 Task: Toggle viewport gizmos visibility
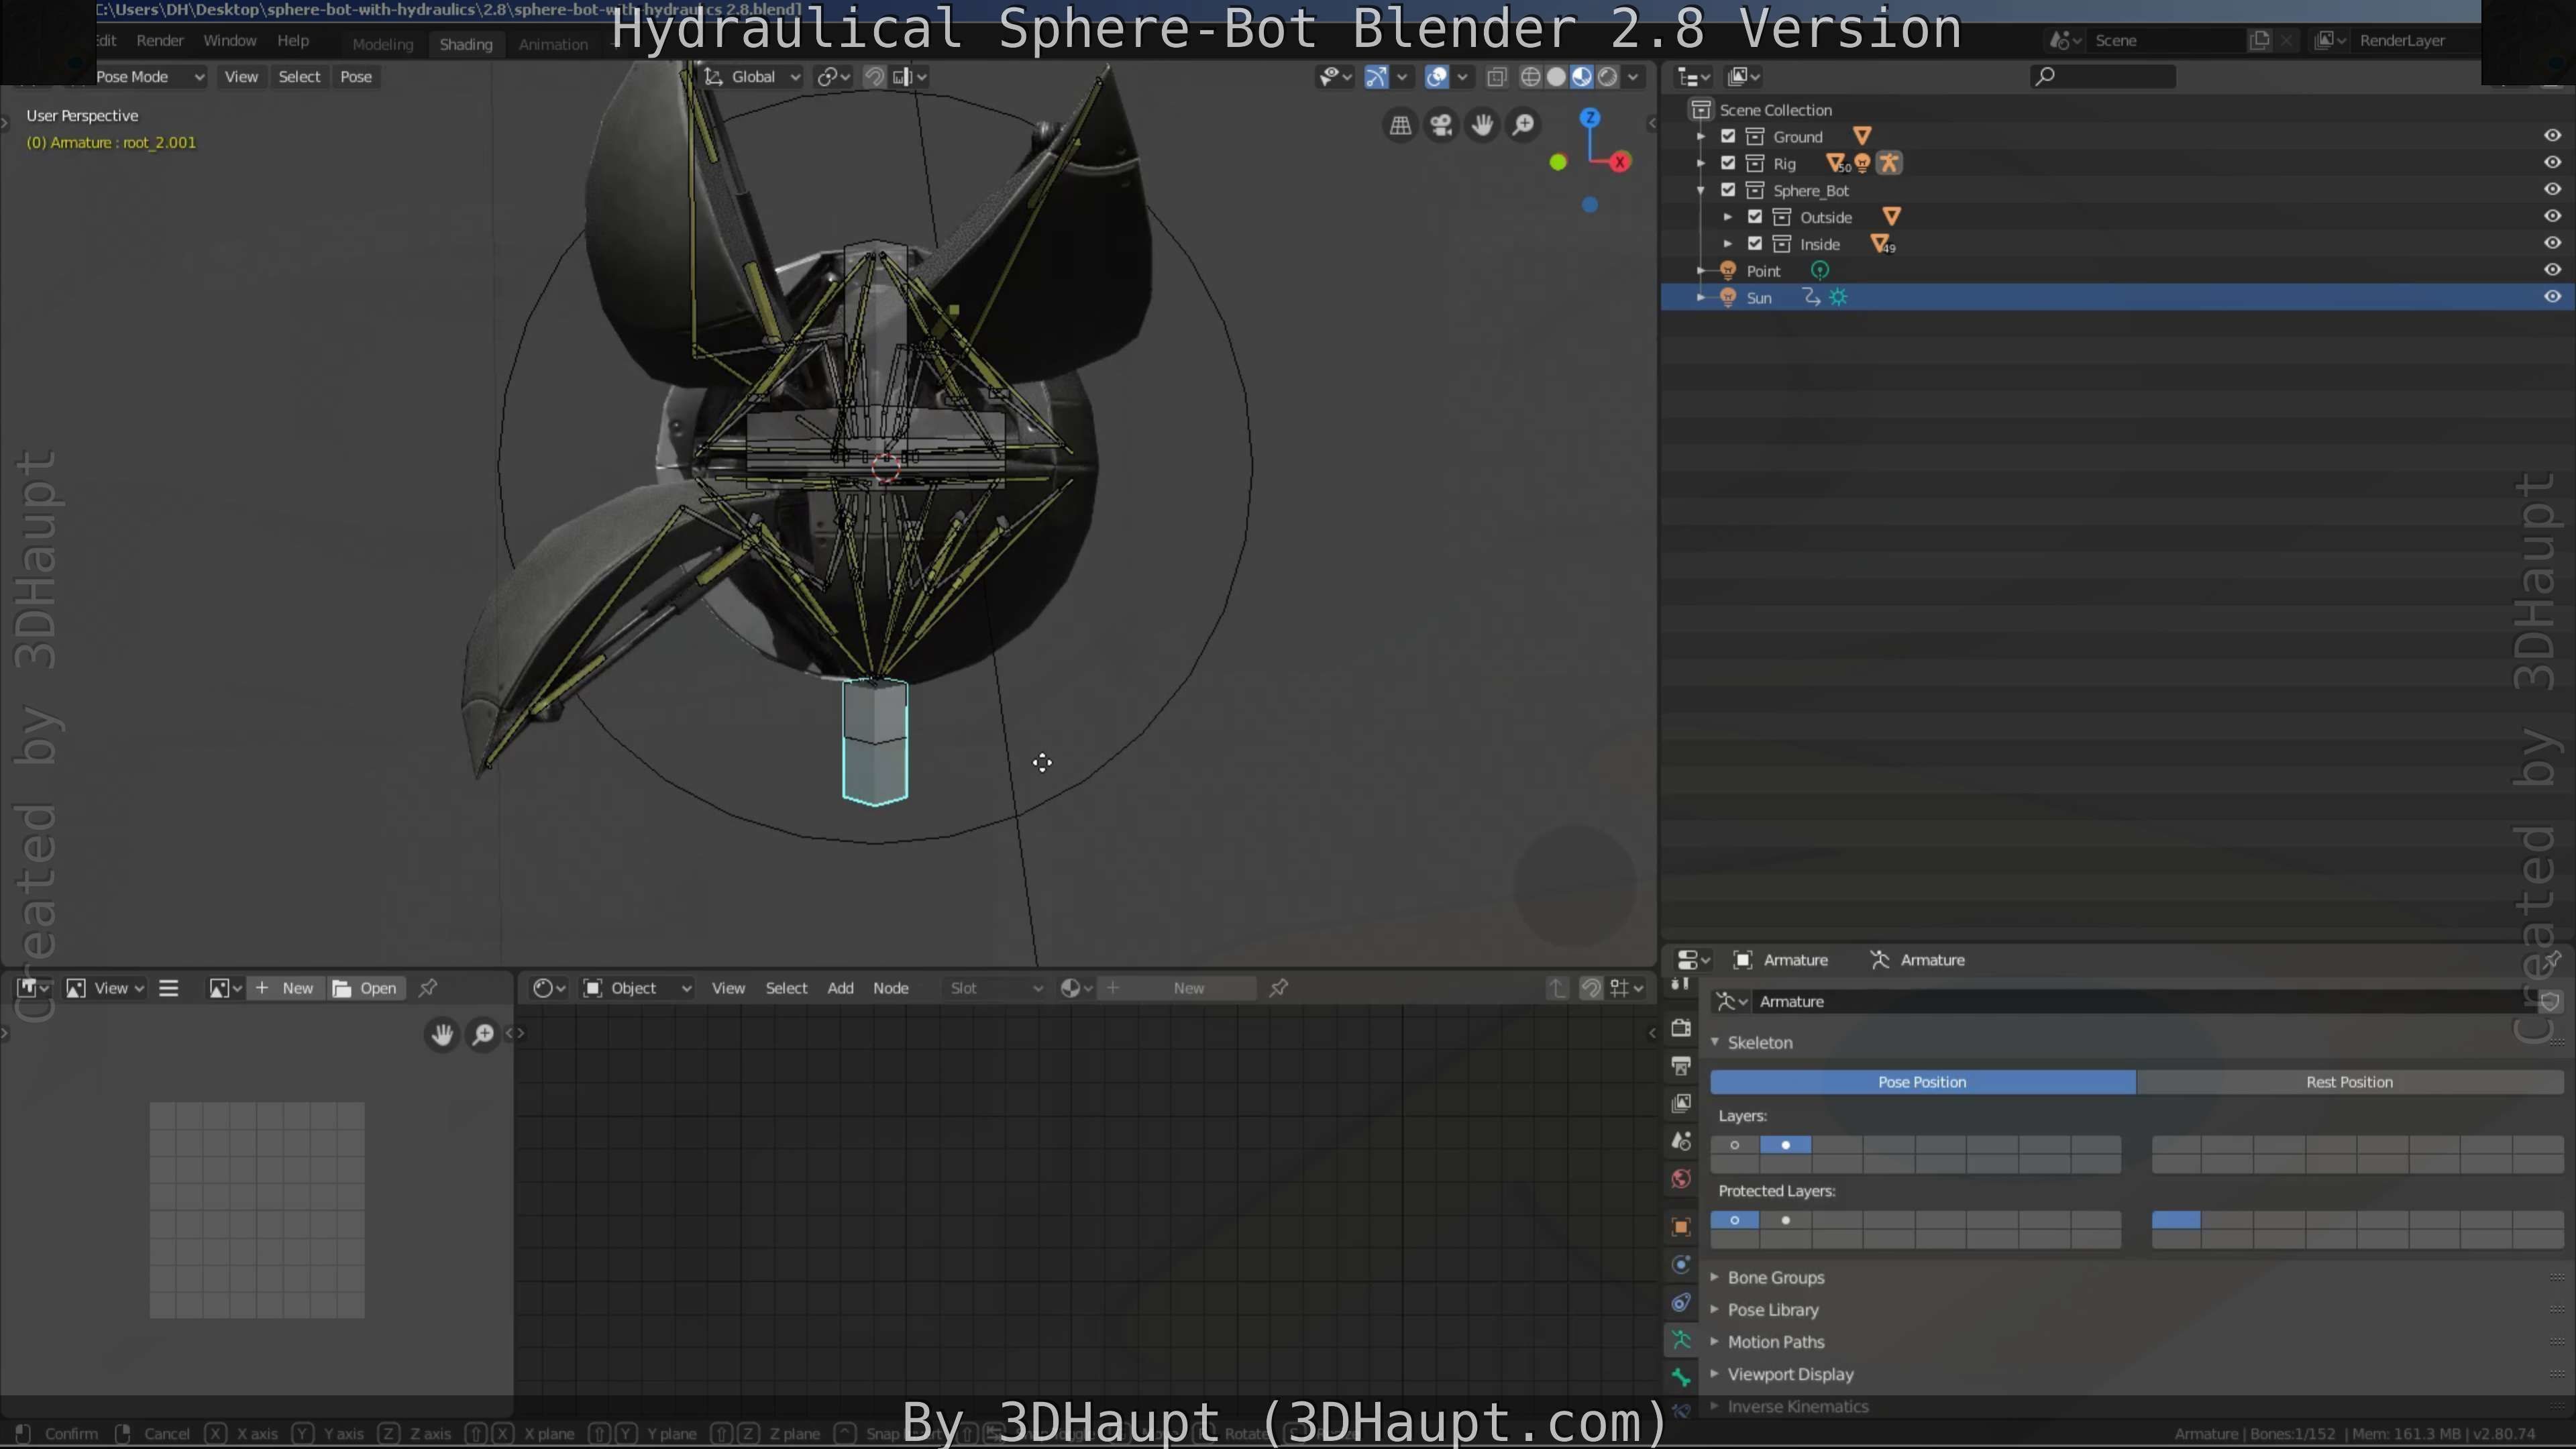[x=1376, y=77]
